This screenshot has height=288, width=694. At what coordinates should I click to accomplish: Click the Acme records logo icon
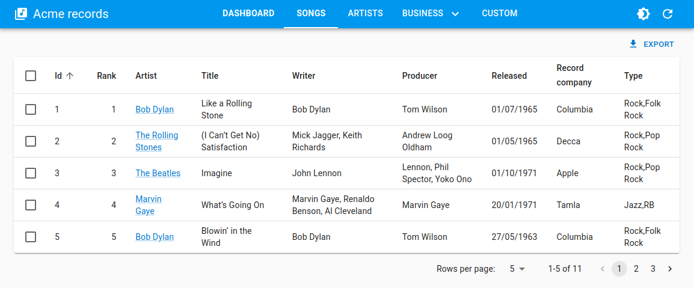[x=21, y=14]
